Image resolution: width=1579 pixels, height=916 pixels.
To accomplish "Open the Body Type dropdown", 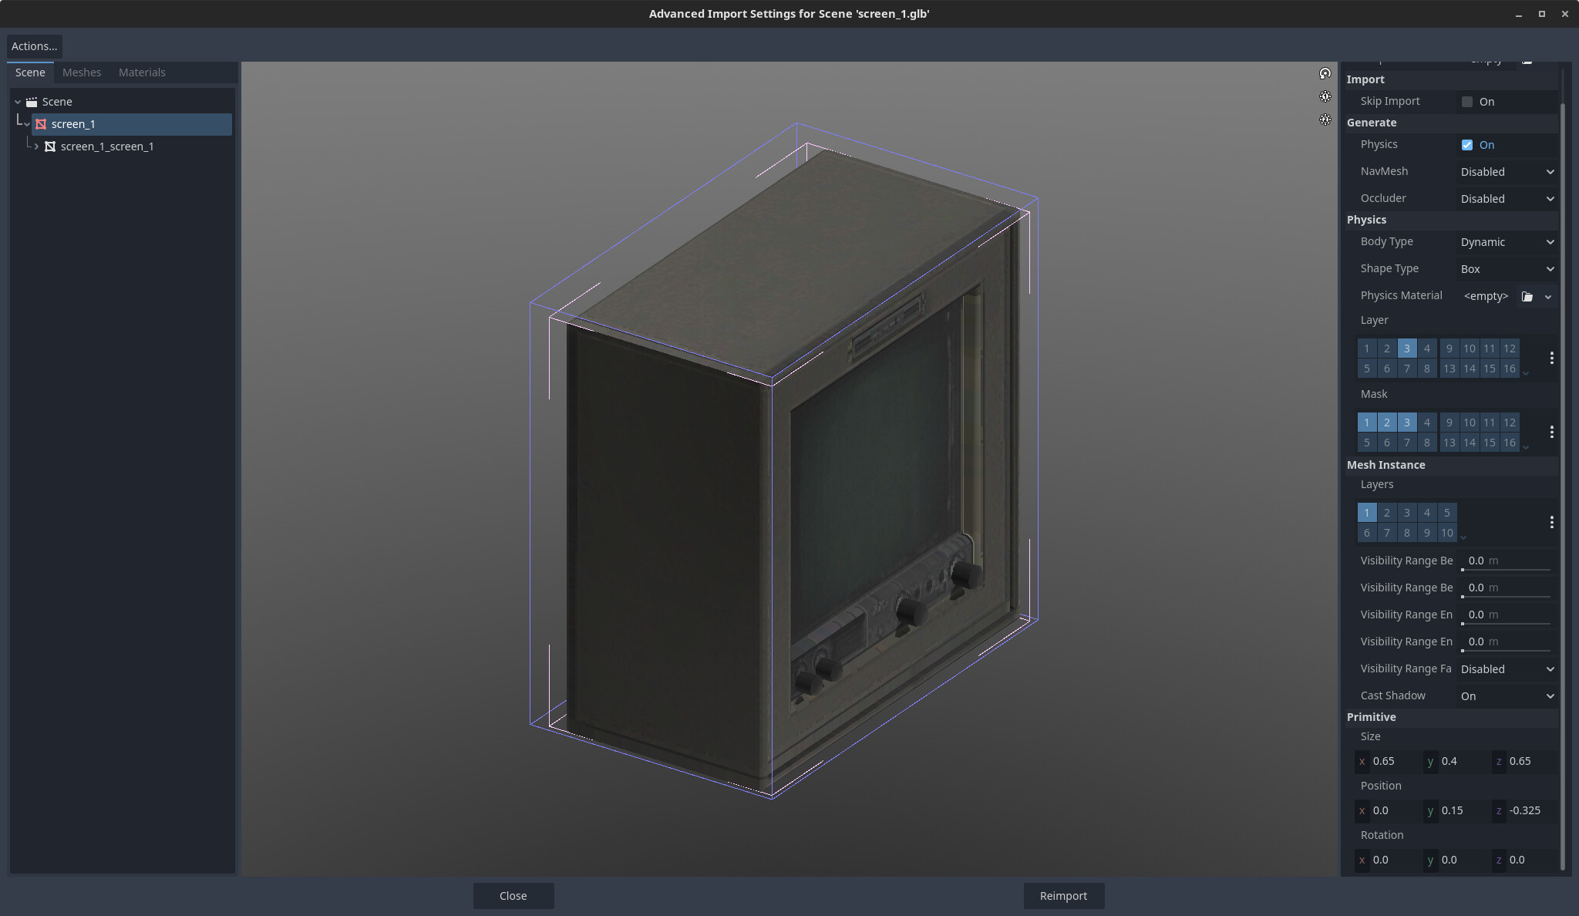I will pyautogui.click(x=1507, y=242).
